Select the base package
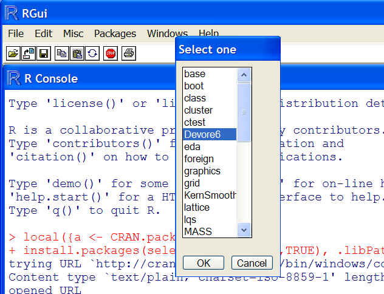This screenshot has width=384, height=294. pyautogui.click(x=210, y=73)
